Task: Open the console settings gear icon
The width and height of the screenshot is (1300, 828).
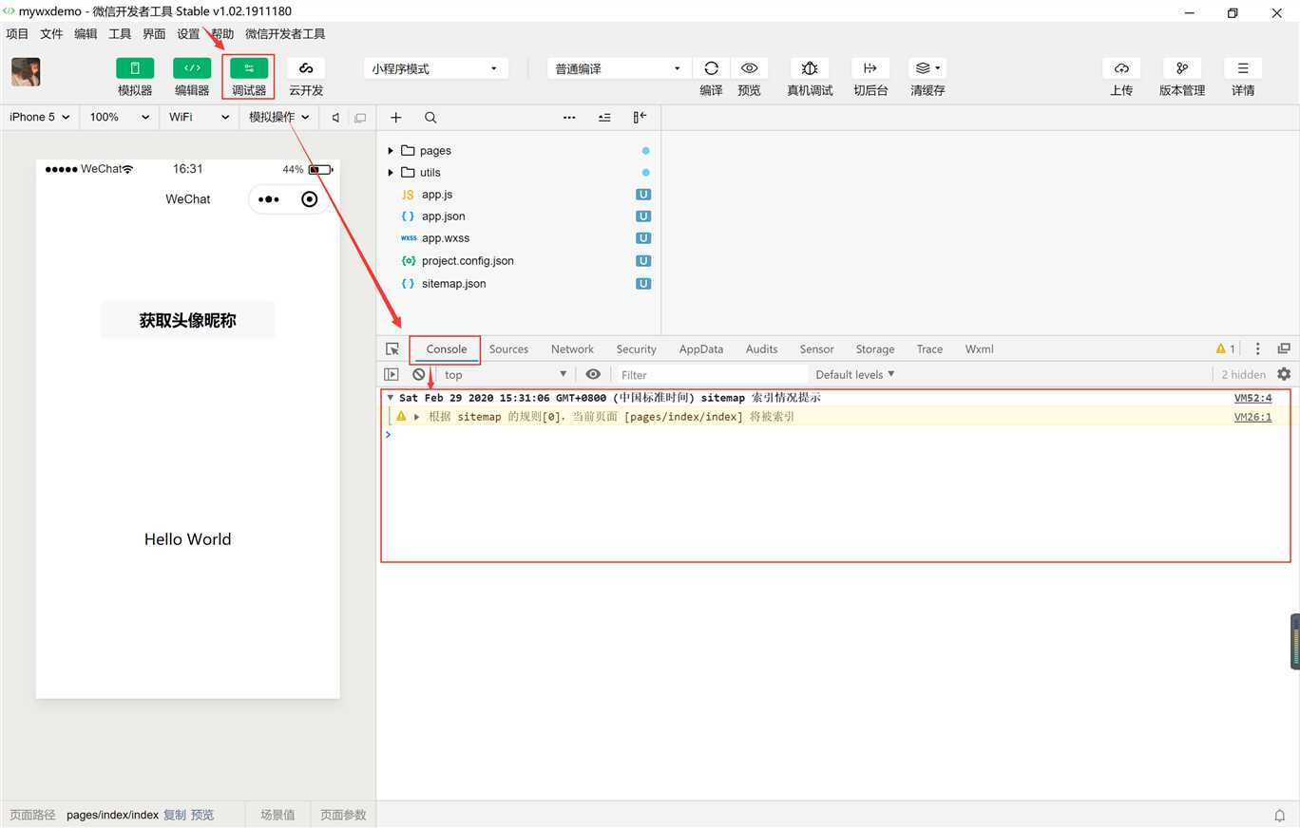Action: click(x=1284, y=374)
